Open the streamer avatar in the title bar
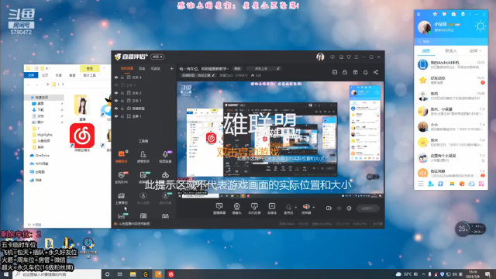Image resolution: width=496 pixels, height=279 pixels. (320, 57)
